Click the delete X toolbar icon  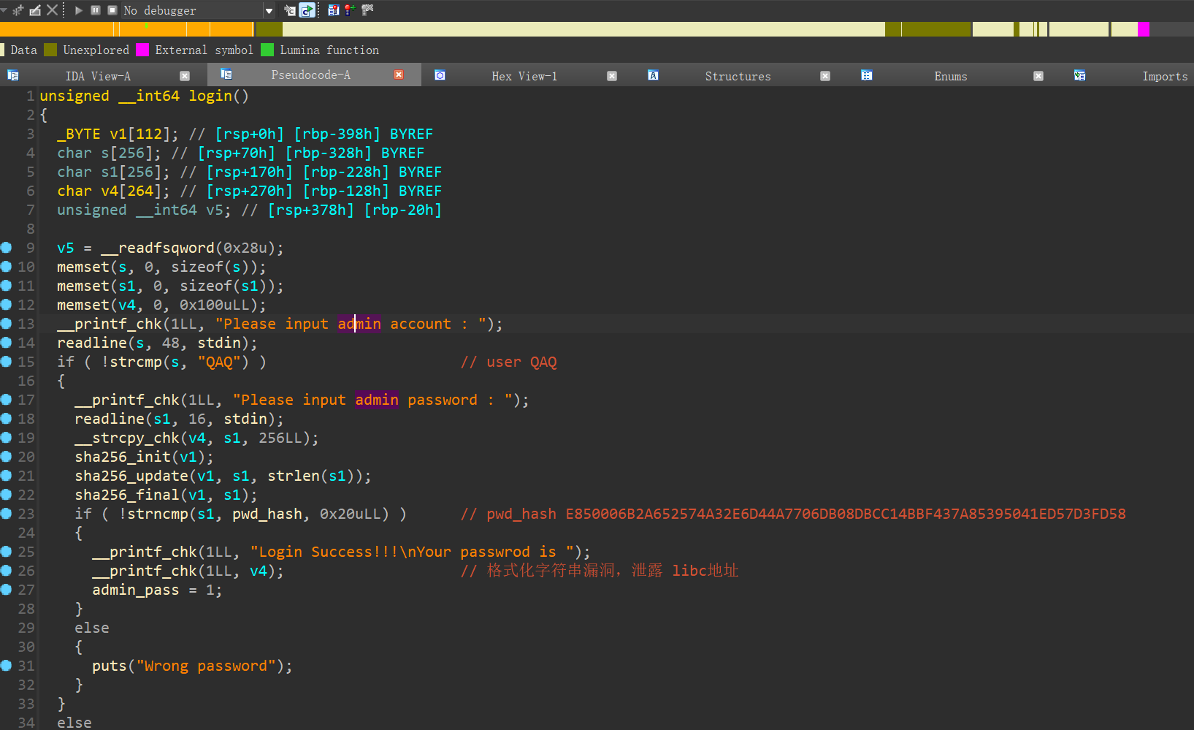coord(52,10)
